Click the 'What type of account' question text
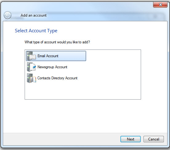The width and height of the screenshot is (170, 150). pyautogui.click(x=57, y=42)
